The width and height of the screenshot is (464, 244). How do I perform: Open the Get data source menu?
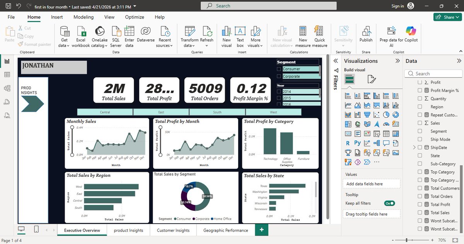coord(64,37)
